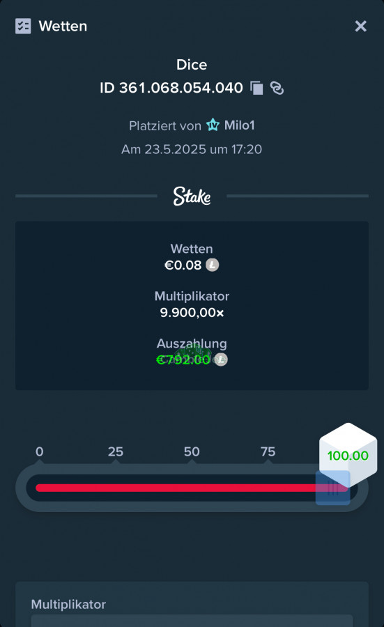Click the 75 marker on the dice scale
Viewport: 384px width, 627px height.
pyautogui.click(x=268, y=452)
